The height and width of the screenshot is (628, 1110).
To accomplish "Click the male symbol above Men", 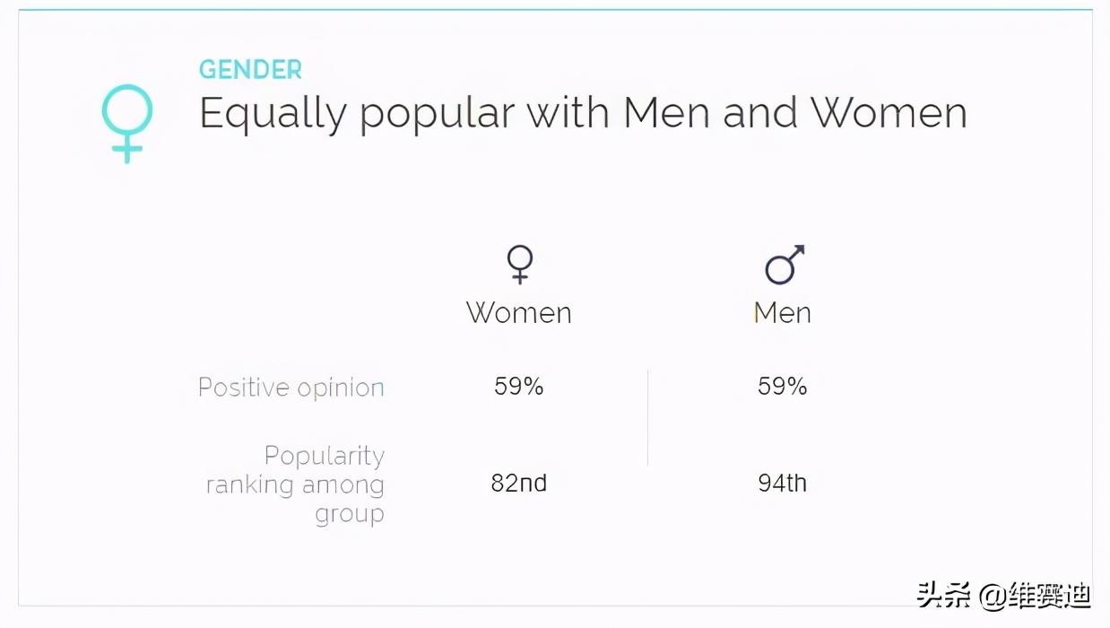I will point(784,265).
